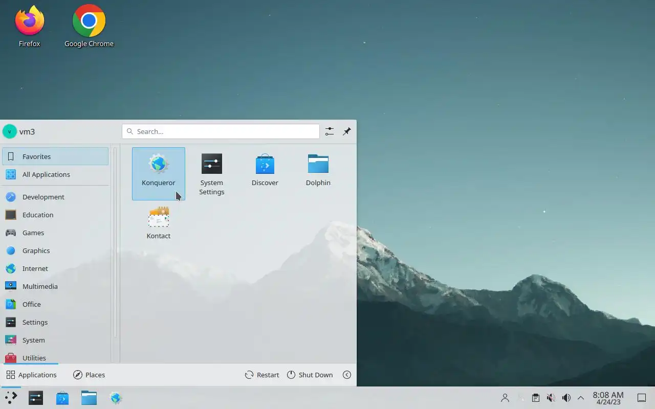
Task: Click the user switcher tray icon
Action: coord(505,398)
